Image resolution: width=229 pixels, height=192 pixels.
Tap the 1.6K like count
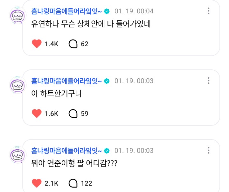pyautogui.click(x=52, y=114)
